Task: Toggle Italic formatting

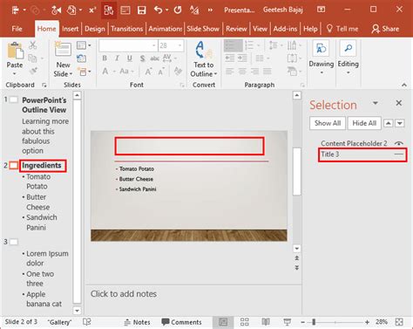Action: coord(117,58)
